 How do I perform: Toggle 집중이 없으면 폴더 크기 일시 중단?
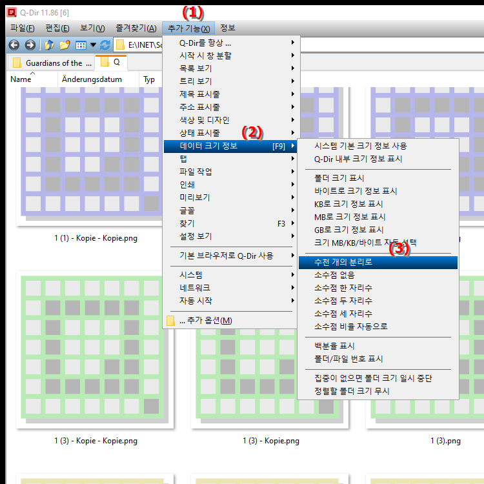[x=378, y=378]
